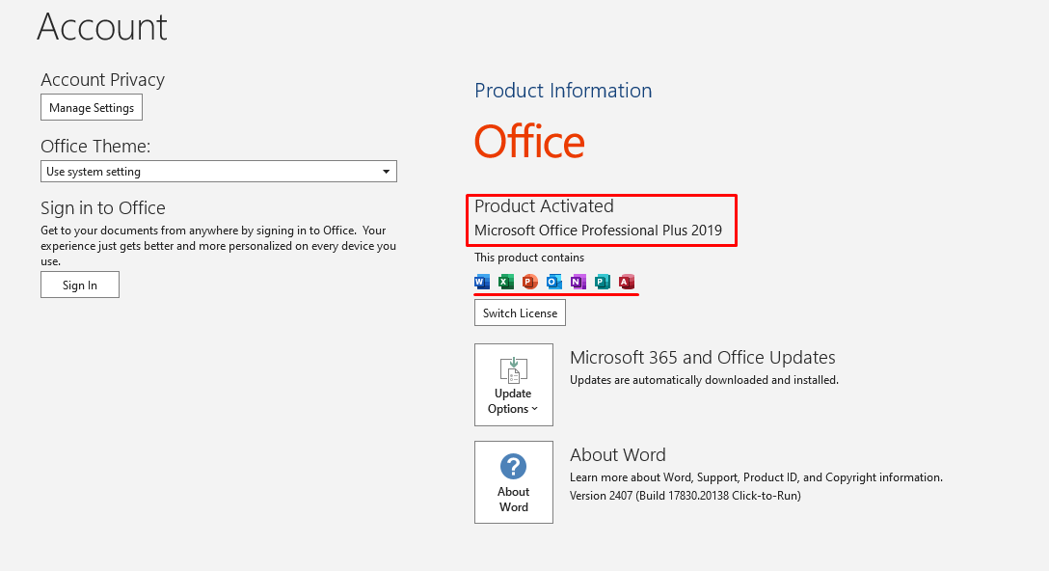The width and height of the screenshot is (1049, 571).
Task: Click the purple OneNote icon
Action: point(578,282)
